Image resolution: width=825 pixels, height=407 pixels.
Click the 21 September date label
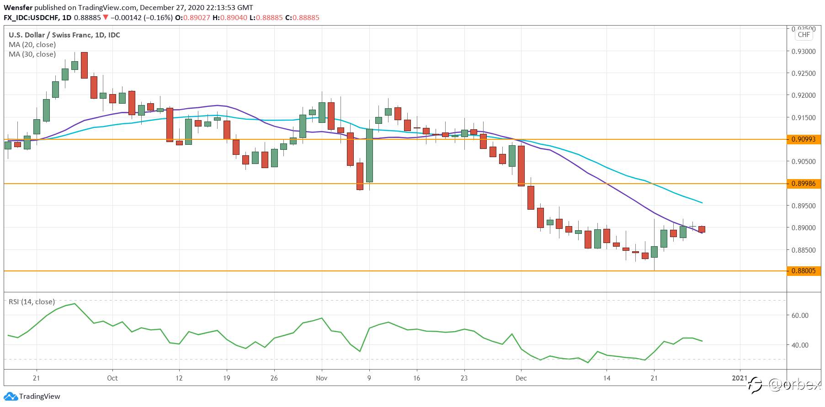36,378
